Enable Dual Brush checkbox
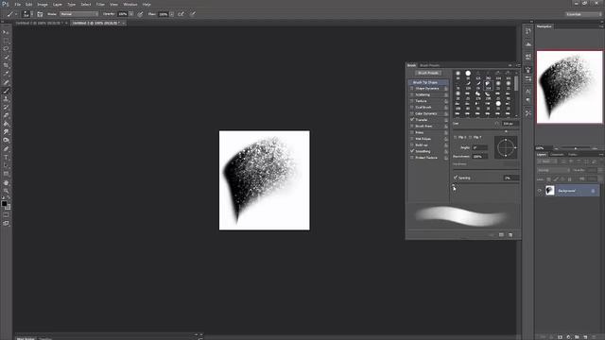This screenshot has height=340, width=605. tap(412, 107)
